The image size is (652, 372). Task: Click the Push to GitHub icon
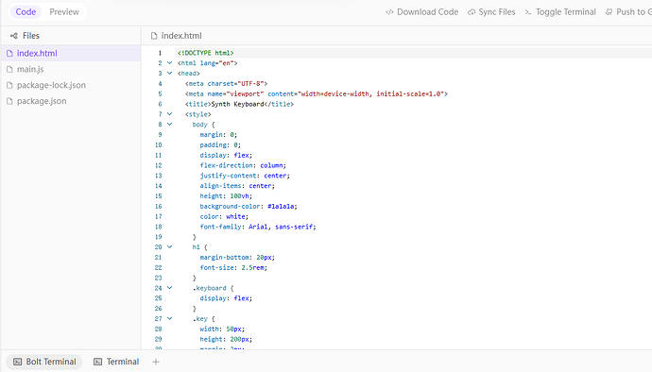(609, 12)
